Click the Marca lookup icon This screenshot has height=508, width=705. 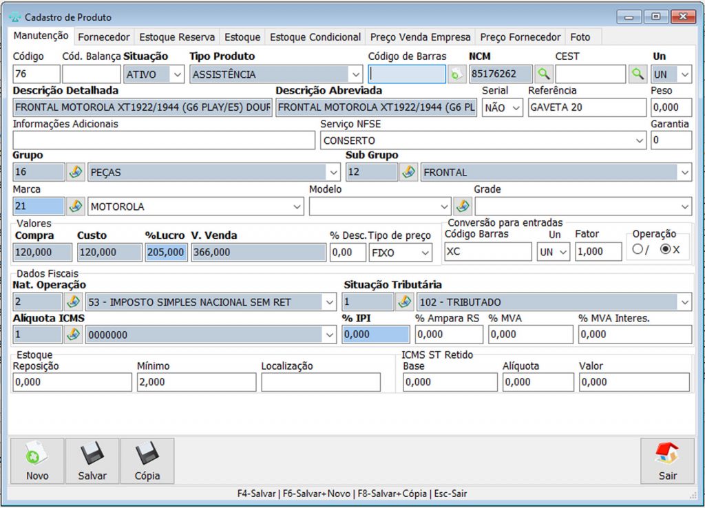tap(76, 206)
